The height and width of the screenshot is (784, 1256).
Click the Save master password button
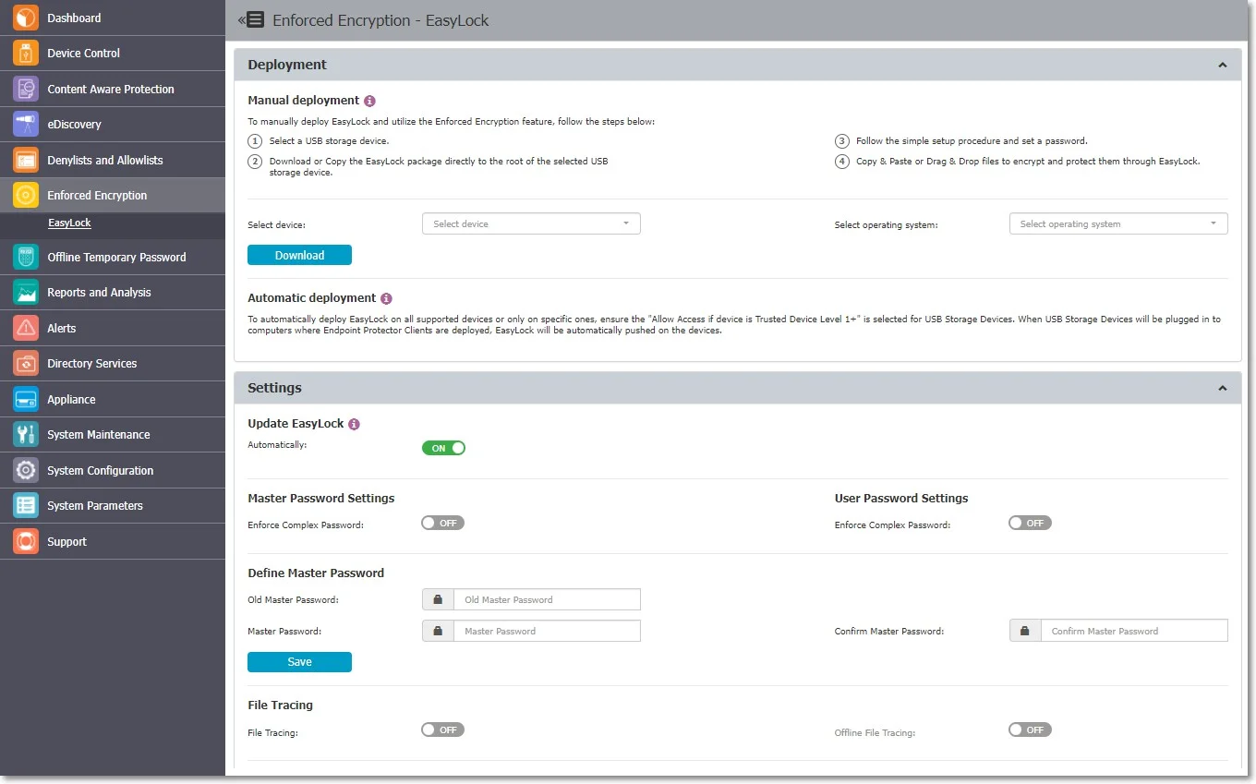point(299,662)
